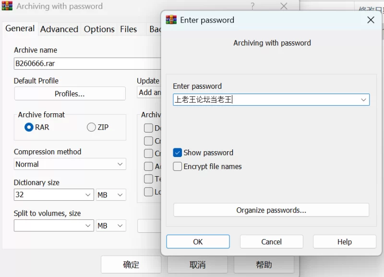Open the Compression method dropdown
The width and height of the screenshot is (384, 277).
pos(70,164)
